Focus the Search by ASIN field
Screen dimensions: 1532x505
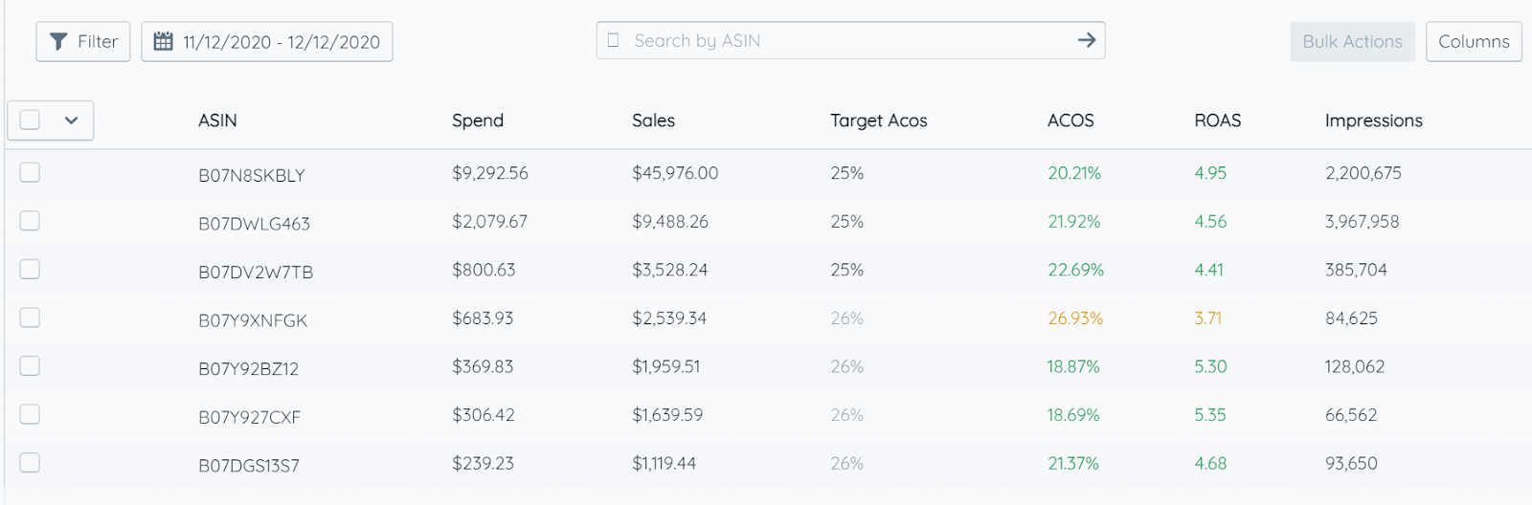pos(850,40)
